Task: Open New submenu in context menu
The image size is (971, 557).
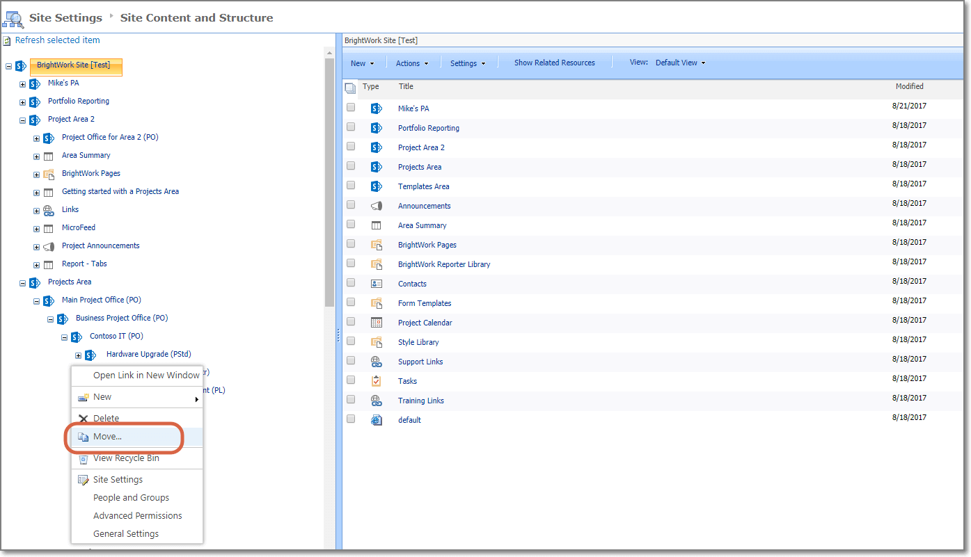Action: click(x=137, y=397)
